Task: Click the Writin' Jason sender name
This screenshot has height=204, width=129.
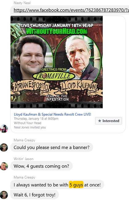Action: 24,159
